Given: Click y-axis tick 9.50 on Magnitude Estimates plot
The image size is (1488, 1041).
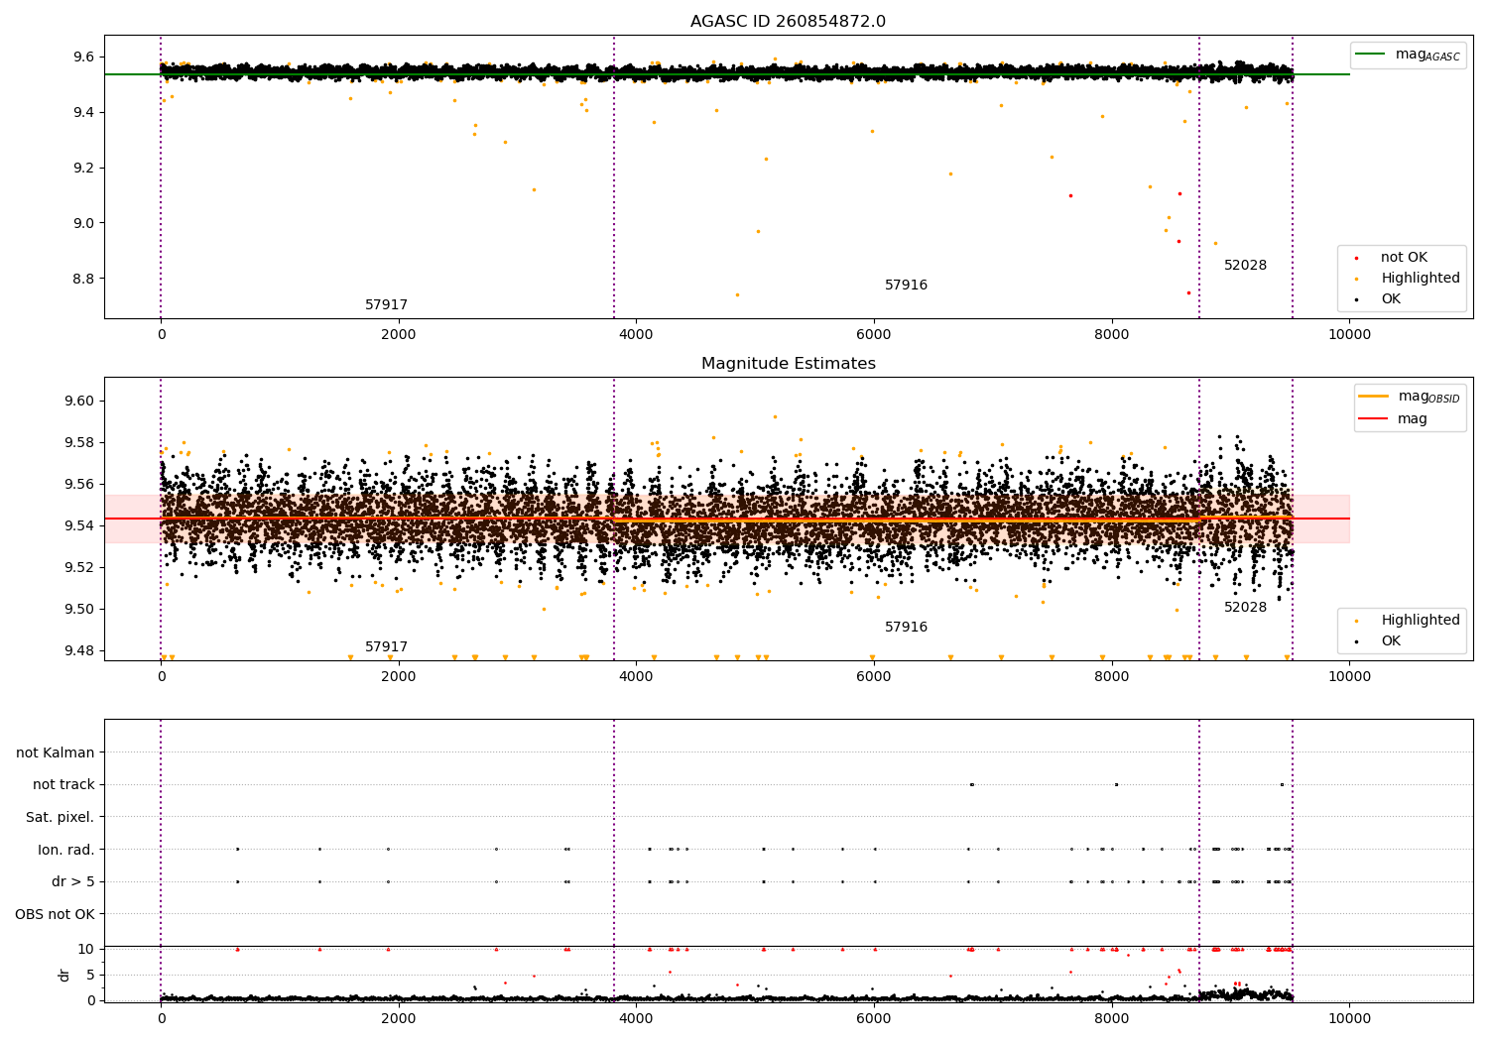Looking at the screenshot, I should pos(78,610).
